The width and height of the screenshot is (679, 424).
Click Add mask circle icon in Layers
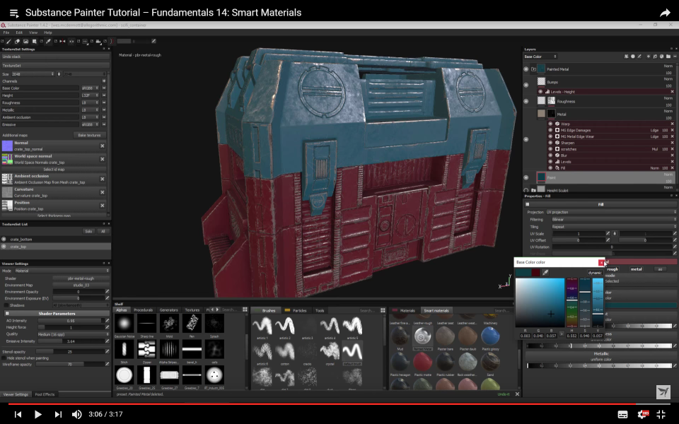[x=632, y=57]
